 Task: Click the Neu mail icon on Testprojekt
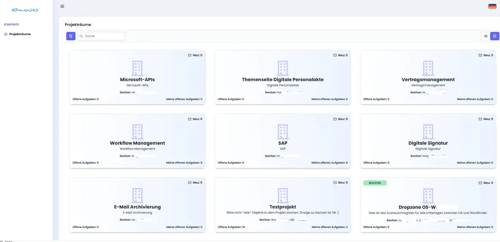click(x=335, y=182)
